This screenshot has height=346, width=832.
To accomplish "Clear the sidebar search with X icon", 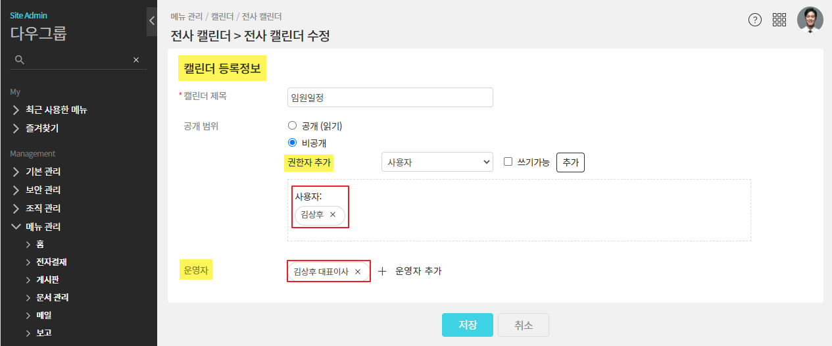I will tap(136, 60).
